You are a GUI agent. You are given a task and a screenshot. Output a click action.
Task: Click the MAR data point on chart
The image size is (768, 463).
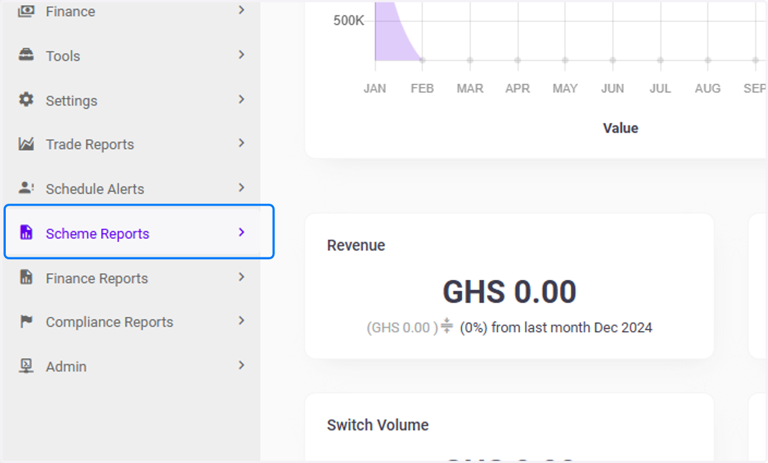click(470, 60)
